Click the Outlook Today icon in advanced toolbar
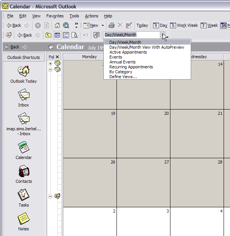 (x=9, y=35)
